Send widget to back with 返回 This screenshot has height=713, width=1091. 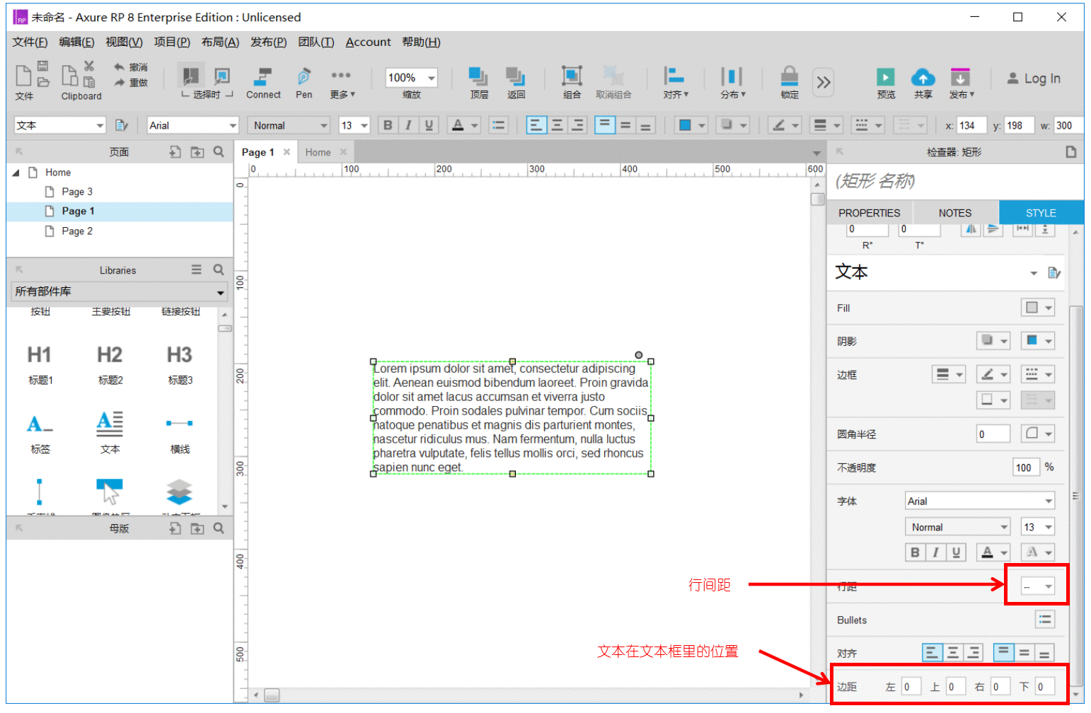tap(516, 83)
